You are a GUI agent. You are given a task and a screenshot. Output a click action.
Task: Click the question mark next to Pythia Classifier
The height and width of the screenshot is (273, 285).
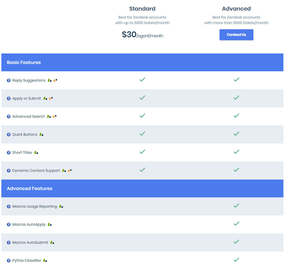(9, 261)
